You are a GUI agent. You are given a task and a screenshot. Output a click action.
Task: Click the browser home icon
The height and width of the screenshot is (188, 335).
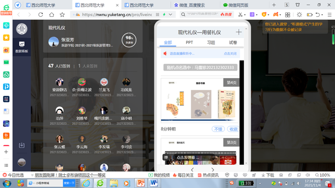51,14
